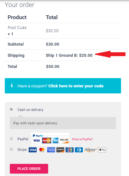Choose the Stripe payment radio button
The image size is (129, 176).
[x=11, y=149]
